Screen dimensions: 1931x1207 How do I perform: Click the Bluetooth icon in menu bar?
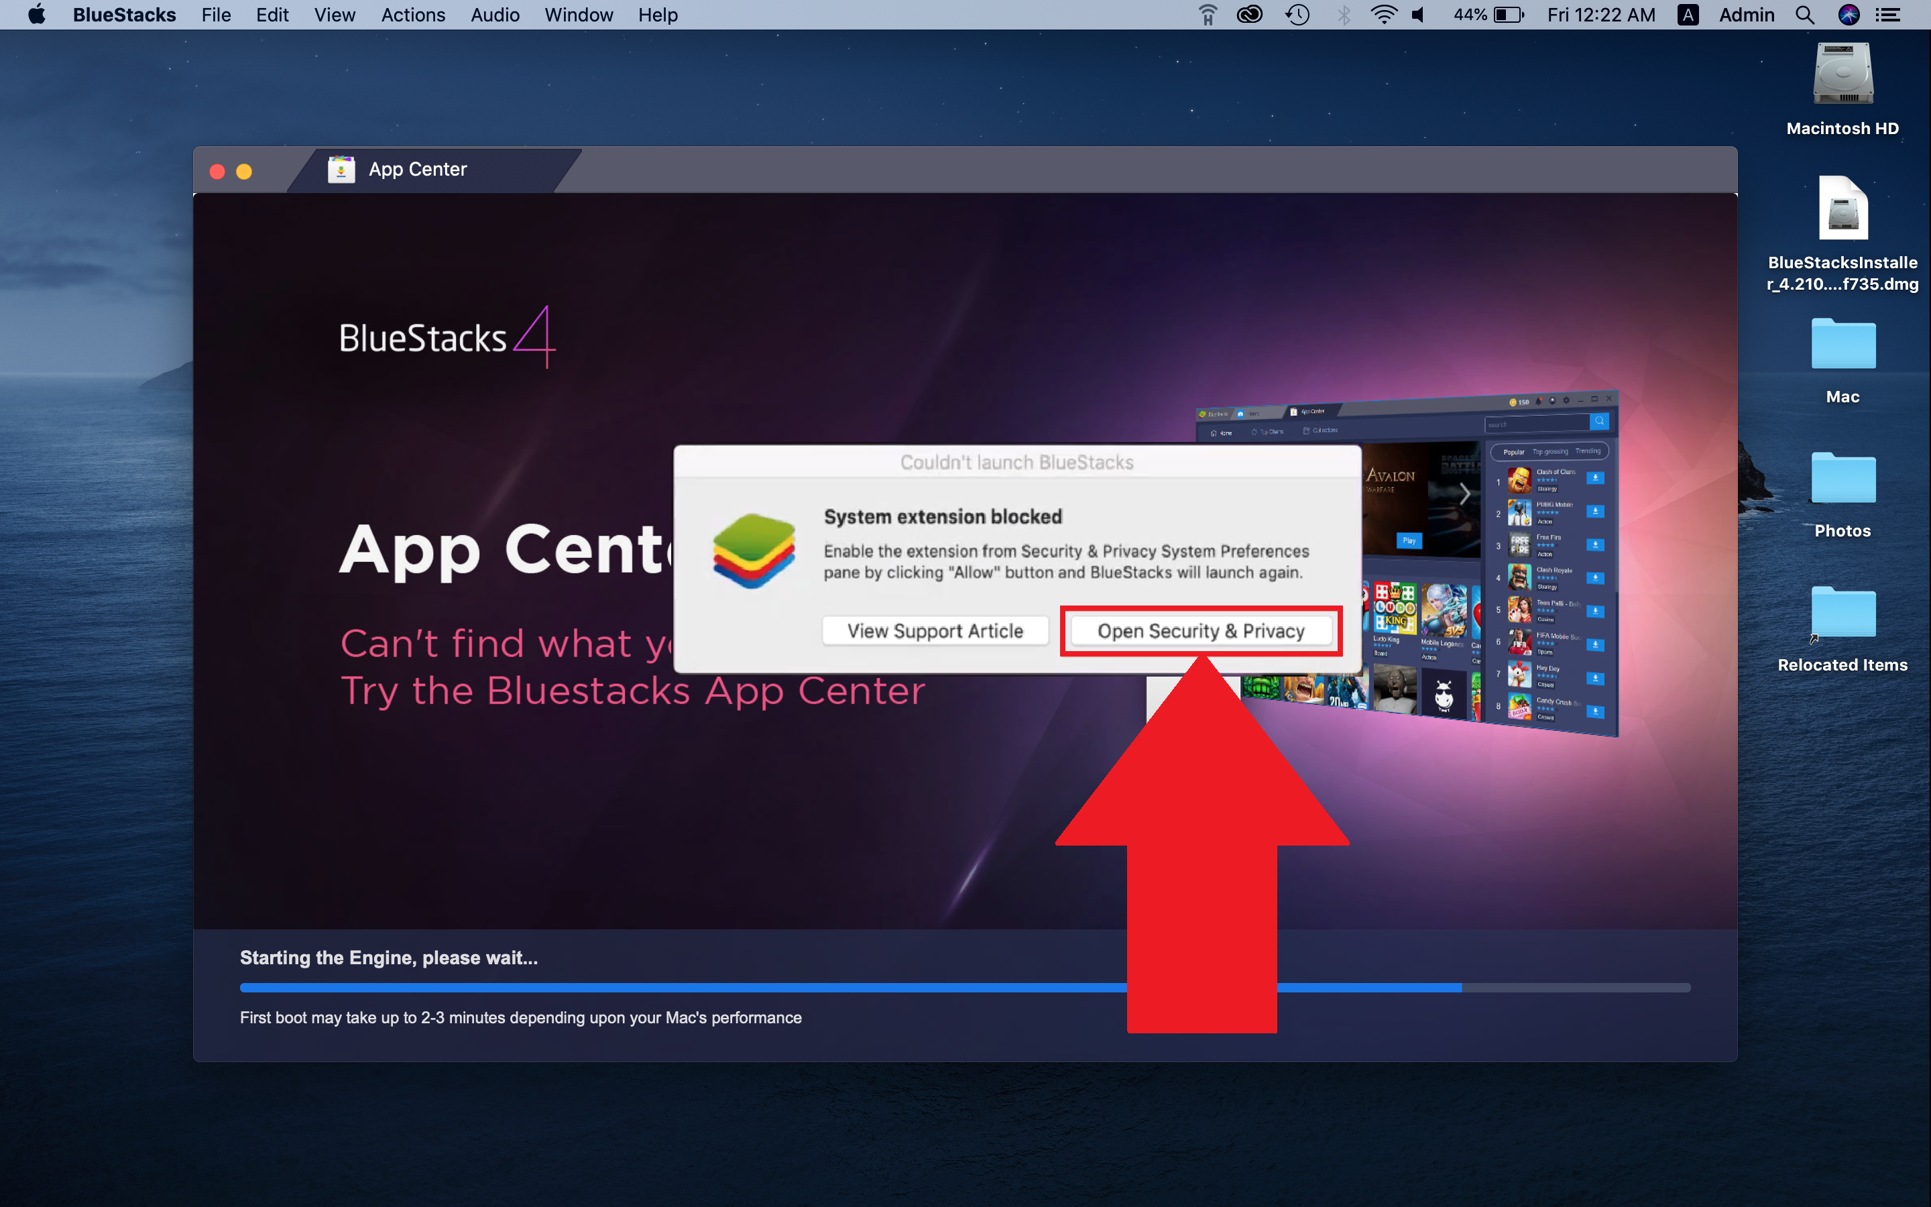pyautogui.click(x=1344, y=15)
